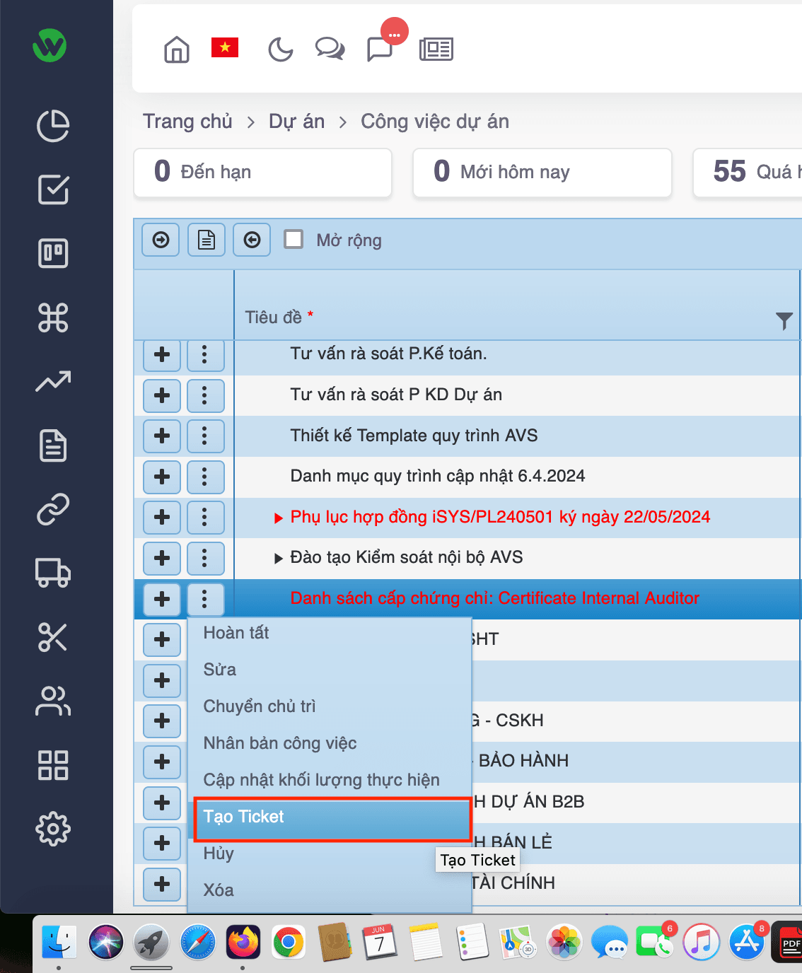
Task: Expand the Đào tạo Kiểm soát nội bộ AVS row
Action: pyautogui.click(x=279, y=559)
